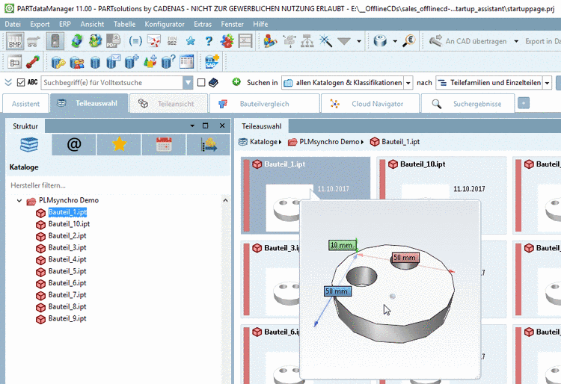This screenshot has width=561, height=384.
Task: Click the green plus icon before Suchen in
Action: point(236,82)
